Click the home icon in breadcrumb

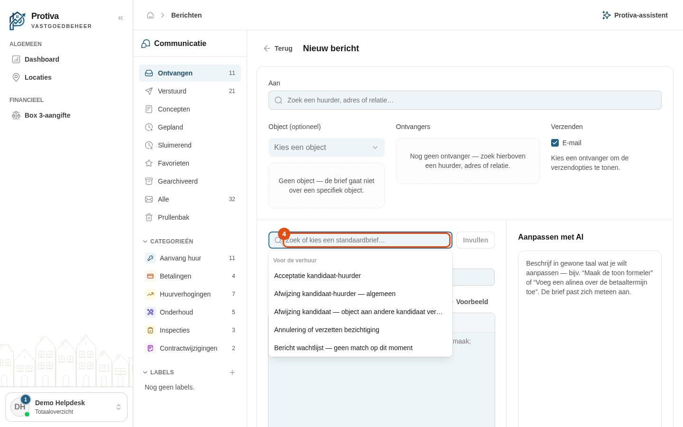pos(150,15)
